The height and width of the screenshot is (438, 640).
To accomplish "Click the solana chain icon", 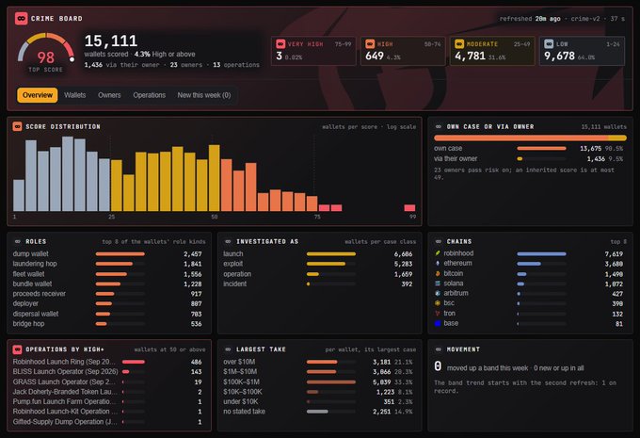I will pos(438,284).
